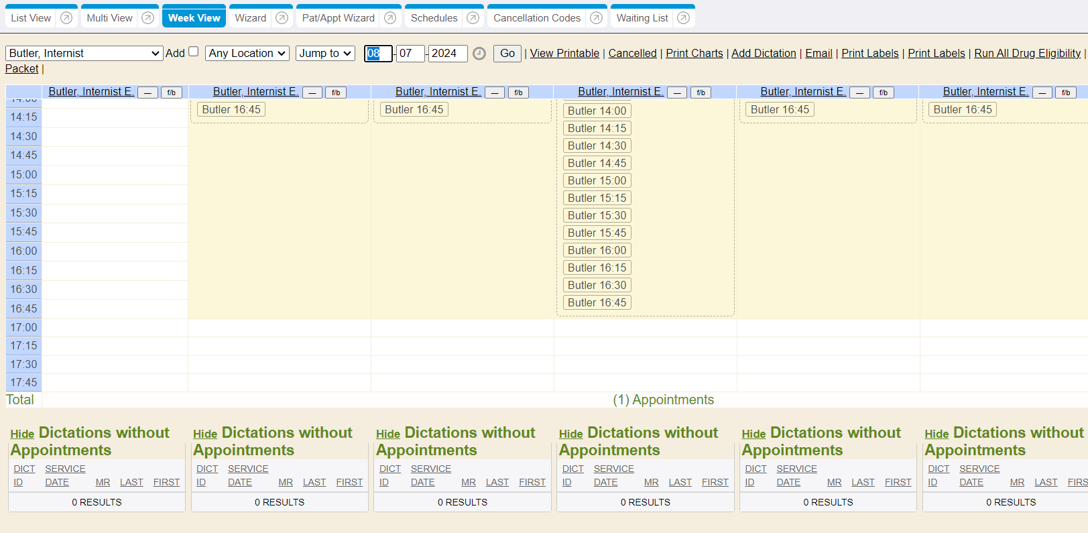Open List View in a new window icon
The height and width of the screenshot is (533, 1088).
66,18
